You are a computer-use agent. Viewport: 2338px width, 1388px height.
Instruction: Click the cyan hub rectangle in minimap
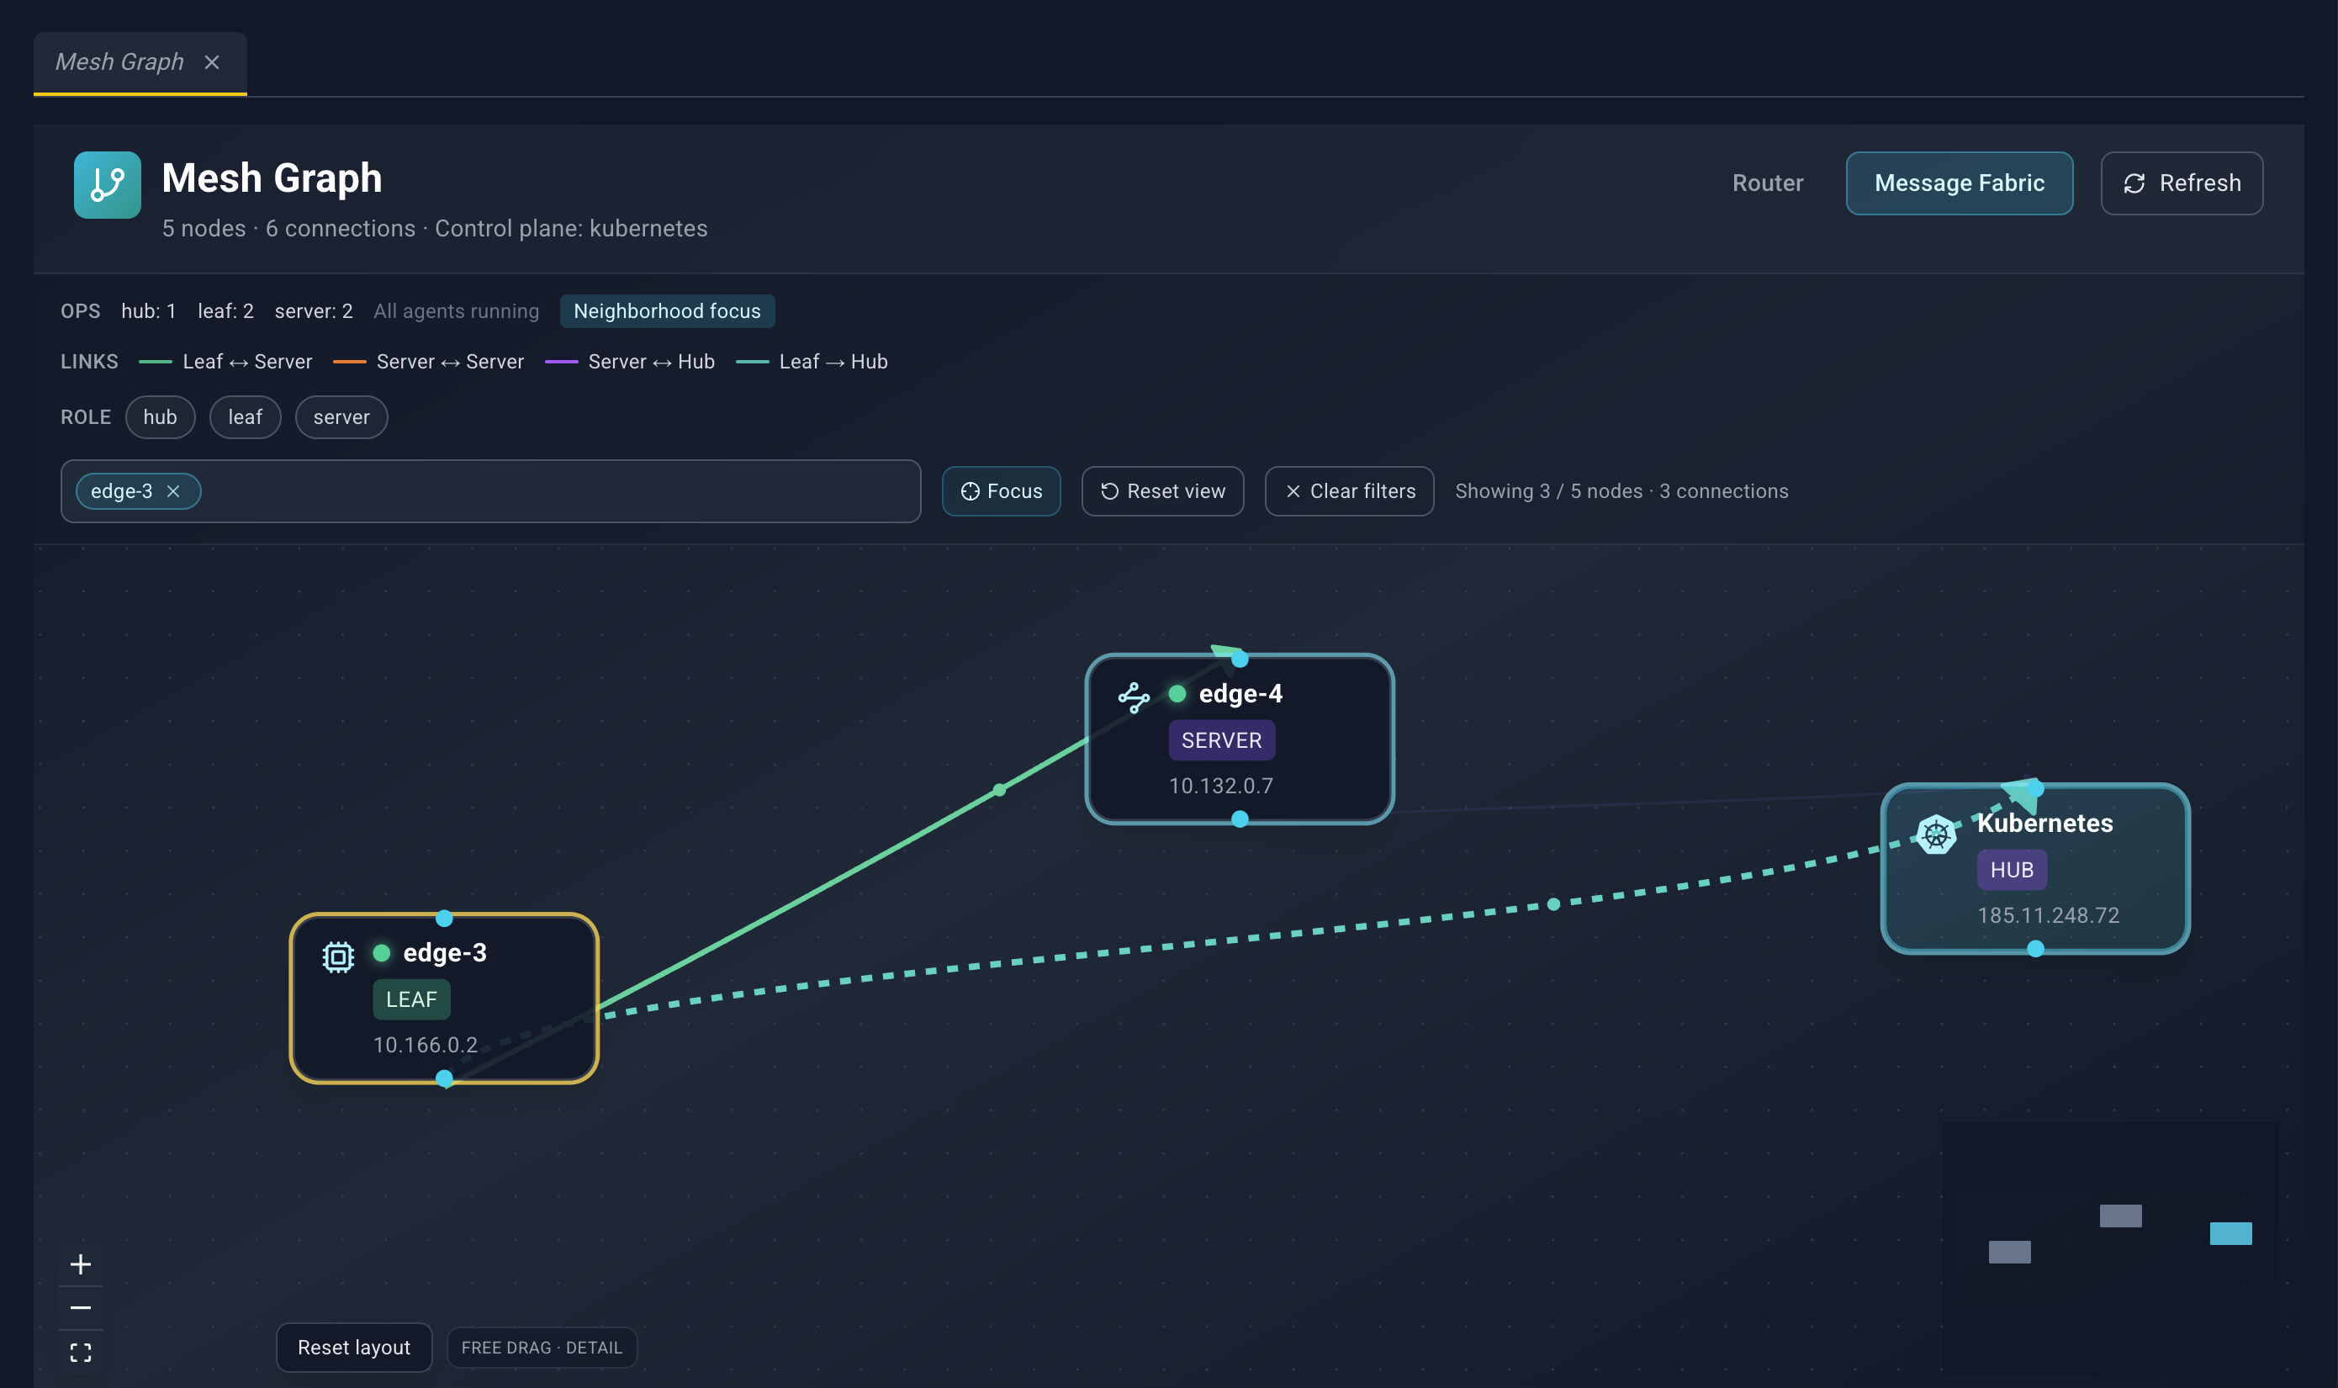2230,1232
